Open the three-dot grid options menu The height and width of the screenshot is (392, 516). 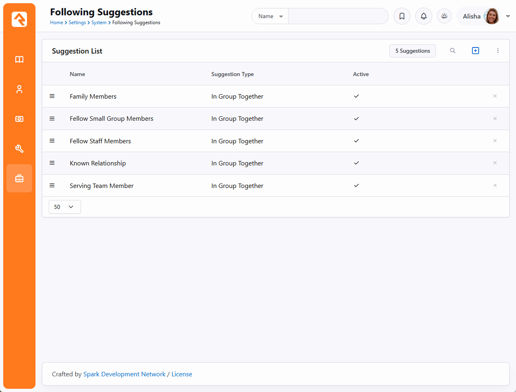coord(498,51)
